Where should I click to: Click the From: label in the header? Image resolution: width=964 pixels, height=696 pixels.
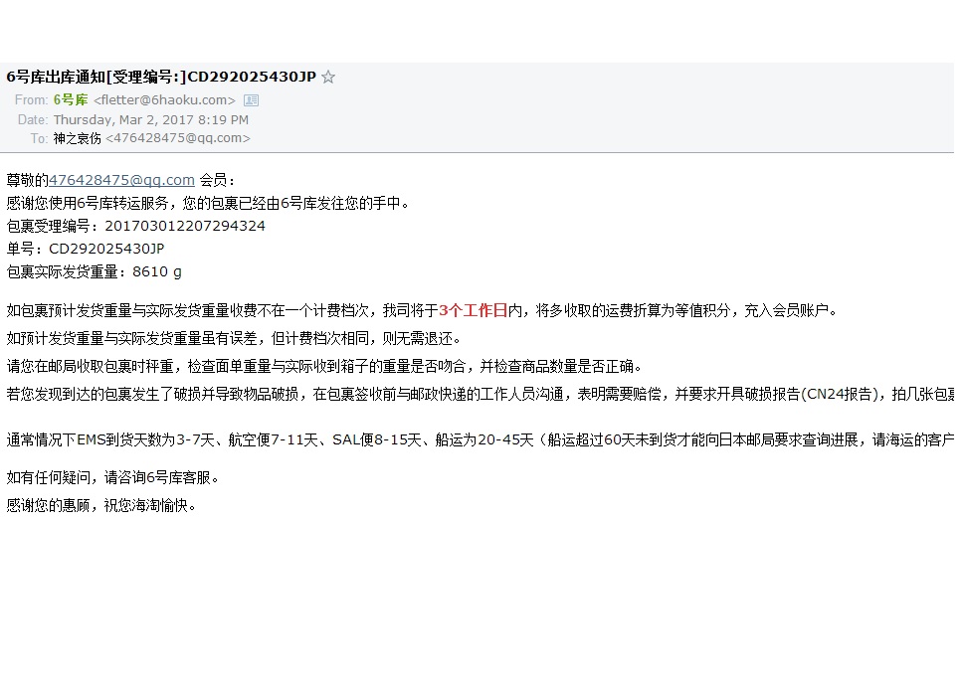coord(32,100)
